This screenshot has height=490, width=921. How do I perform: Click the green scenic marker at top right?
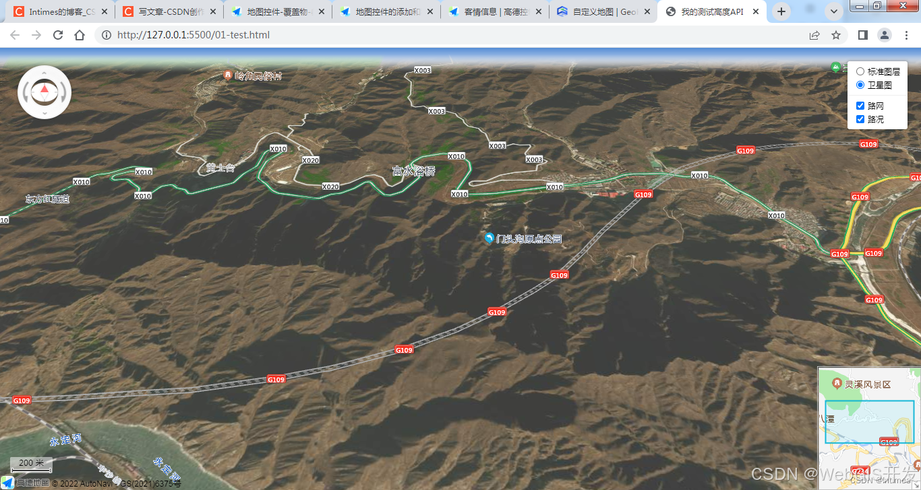click(x=836, y=67)
